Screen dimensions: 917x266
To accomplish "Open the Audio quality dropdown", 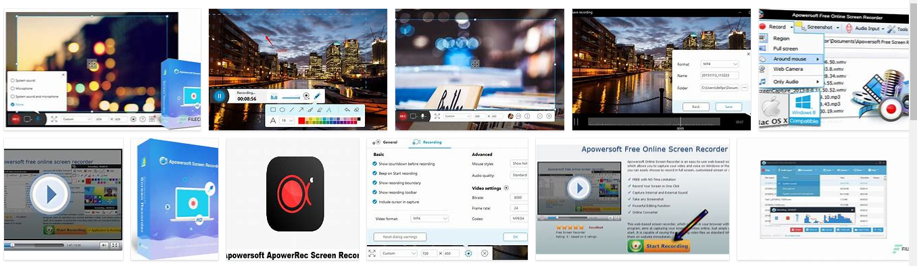I will [x=519, y=175].
